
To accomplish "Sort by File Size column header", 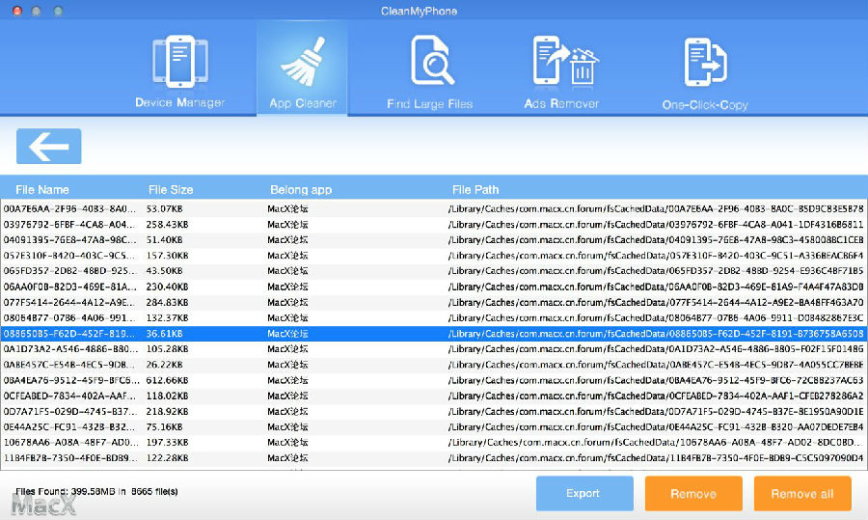I will 171,190.
